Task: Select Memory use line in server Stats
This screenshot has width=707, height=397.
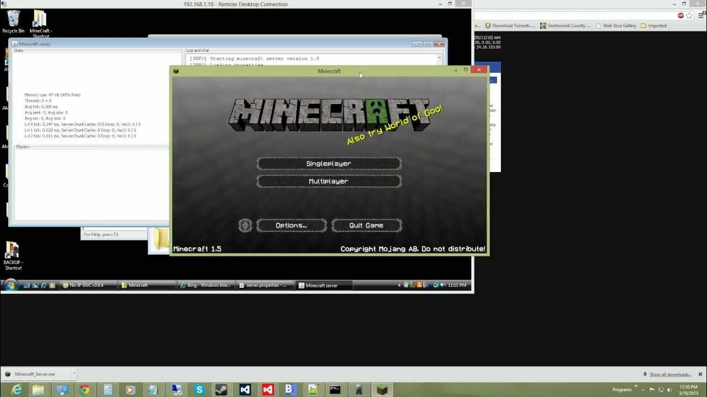Action: pyautogui.click(x=52, y=95)
